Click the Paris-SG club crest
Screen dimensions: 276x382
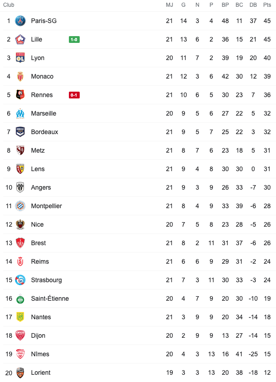pyautogui.click(x=20, y=21)
